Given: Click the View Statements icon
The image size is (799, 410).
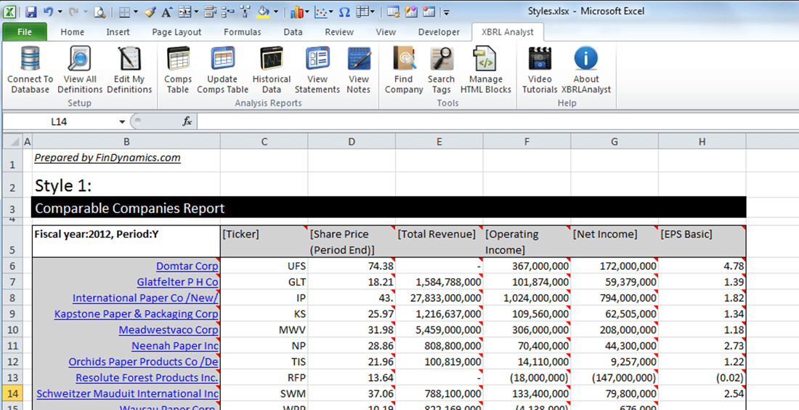Looking at the screenshot, I should point(317,59).
